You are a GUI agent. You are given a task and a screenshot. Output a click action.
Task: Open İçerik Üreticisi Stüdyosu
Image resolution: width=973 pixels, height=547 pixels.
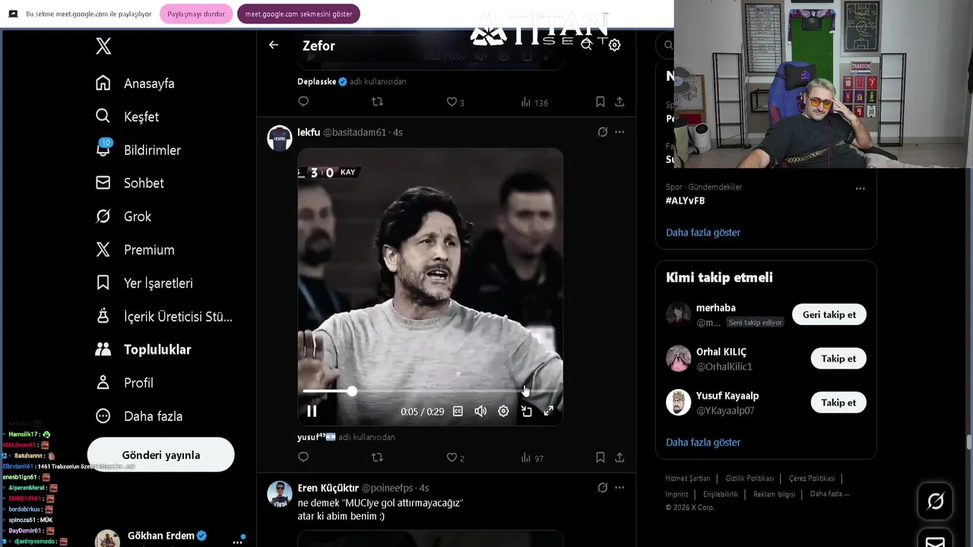tap(164, 317)
